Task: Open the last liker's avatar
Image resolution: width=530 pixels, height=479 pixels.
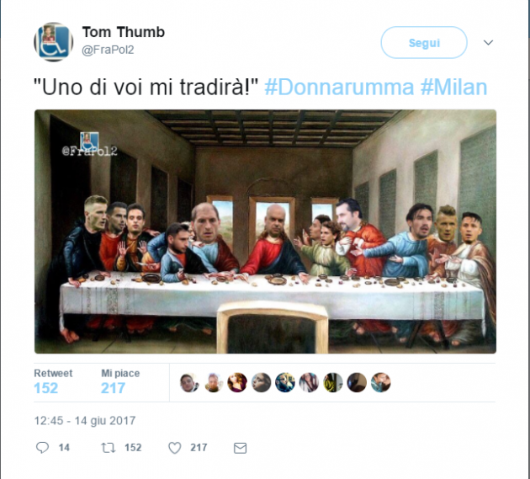Action: coord(380,382)
